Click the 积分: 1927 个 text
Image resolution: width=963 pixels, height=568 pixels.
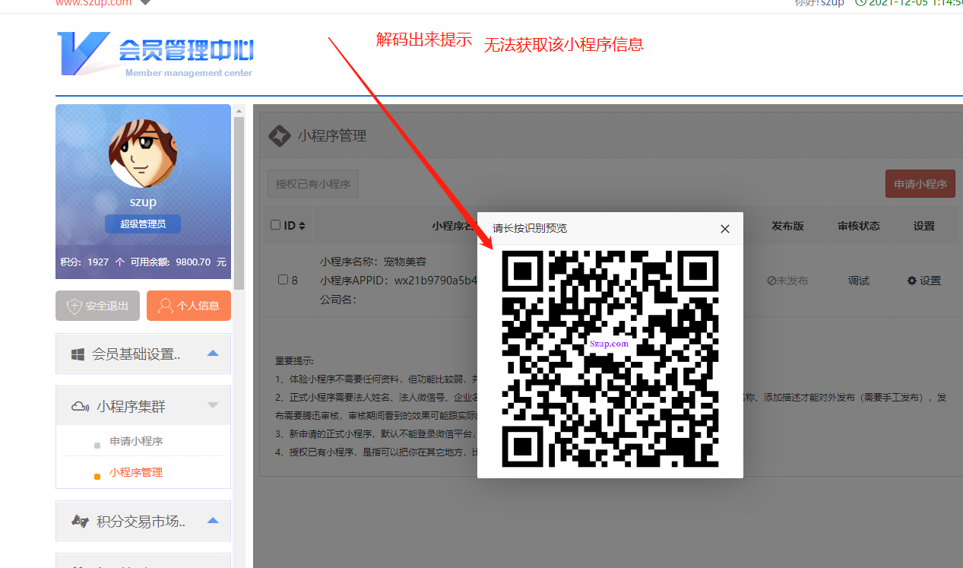[92, 262]
